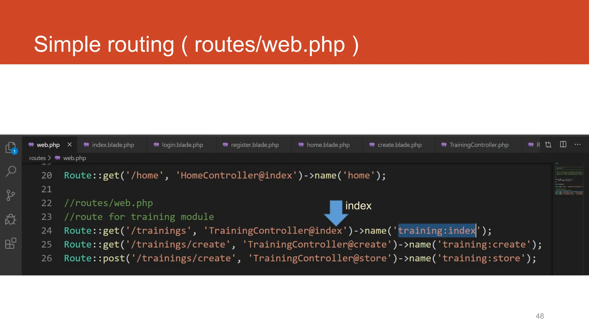The width and height of the screenshot is (589, 331).
Task: Click the PHP icon on index.blade.php tab
Action: 86,145
